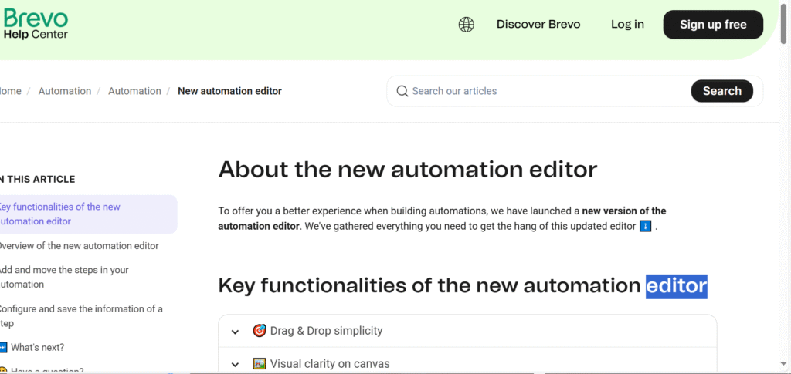791x374 pixels.
Task: Click the target emoji beside Drag & Drop
Action: coord(260,331)
